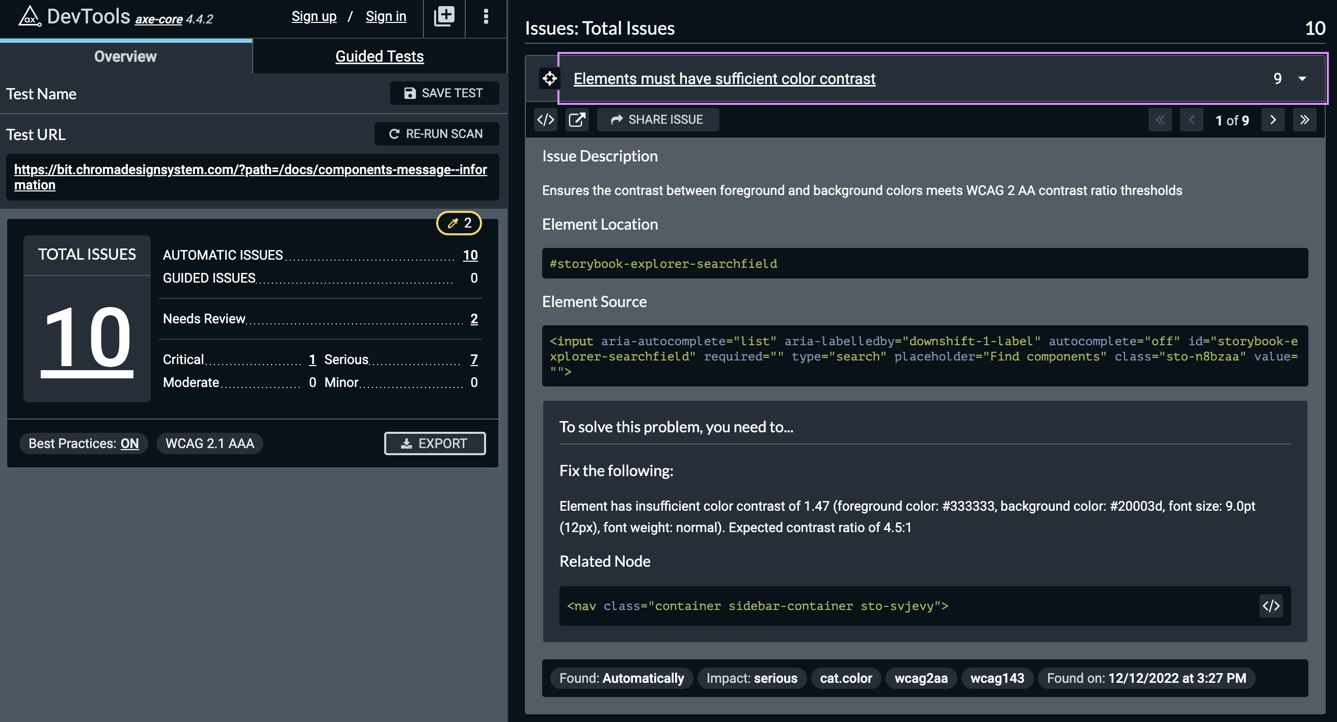The image size is (1337, 722).
Task: Switch to the Guided Tests tab
Action: pyautogui.click(x=380, y=56)
